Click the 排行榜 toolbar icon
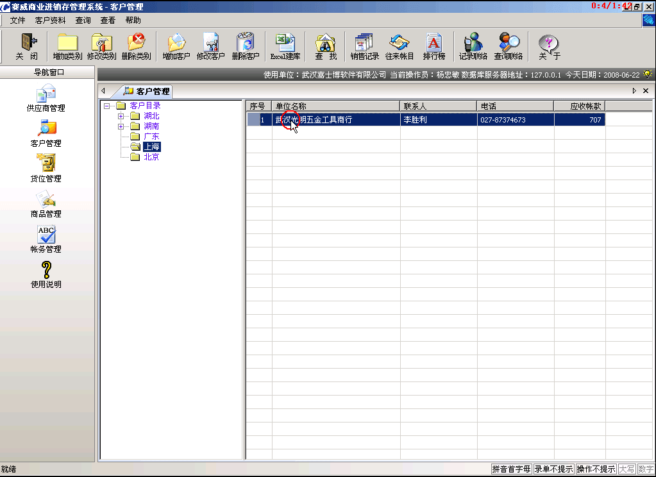656x477 pixels. [434, 46]
